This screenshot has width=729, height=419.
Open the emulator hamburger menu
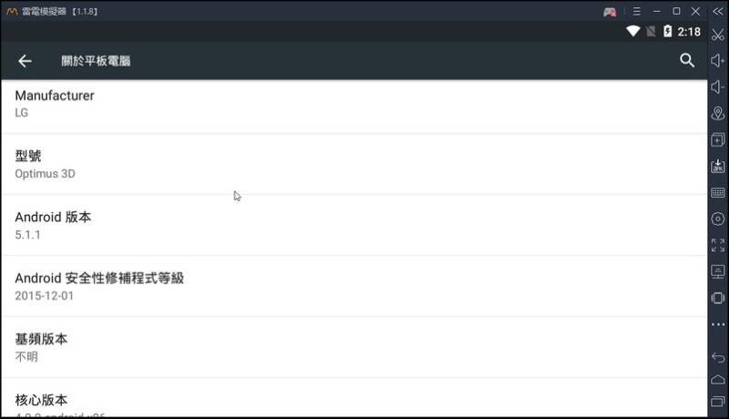636,11
